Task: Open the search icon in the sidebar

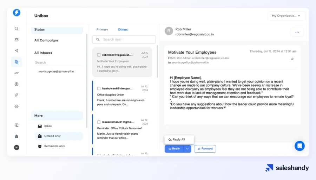Action: click(17, 28)
